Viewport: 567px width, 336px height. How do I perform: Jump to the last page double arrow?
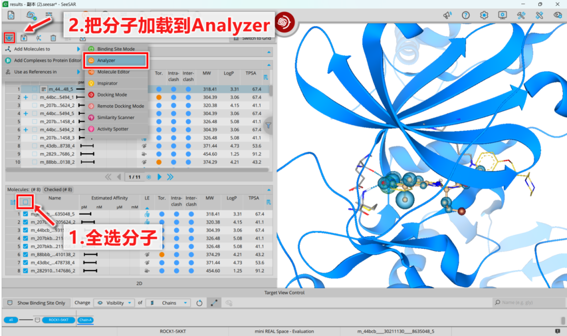click(170, 177)
